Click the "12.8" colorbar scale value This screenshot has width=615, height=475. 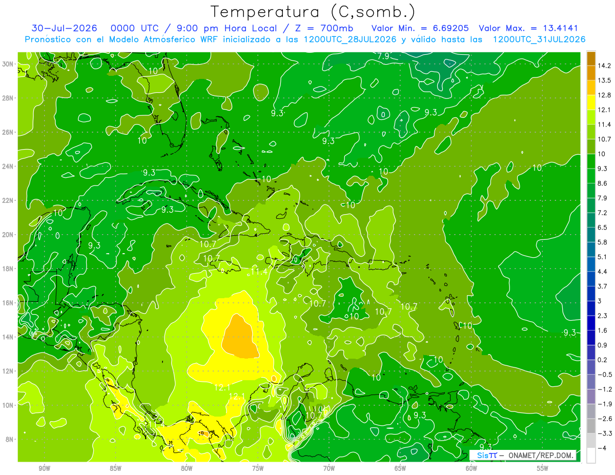[605, 95]
